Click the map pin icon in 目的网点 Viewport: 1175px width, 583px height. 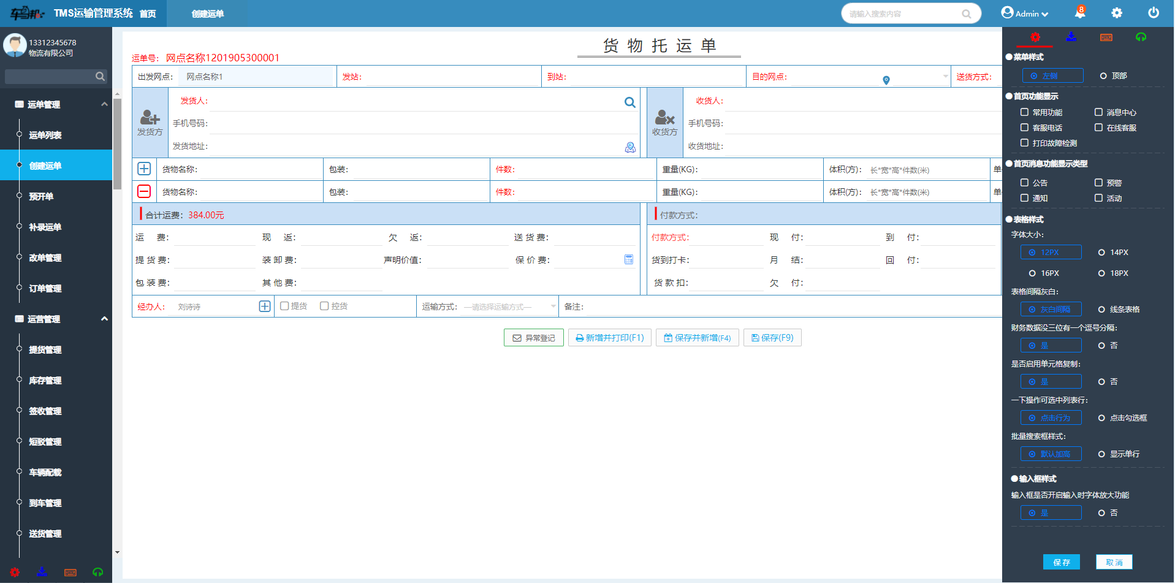886,80
